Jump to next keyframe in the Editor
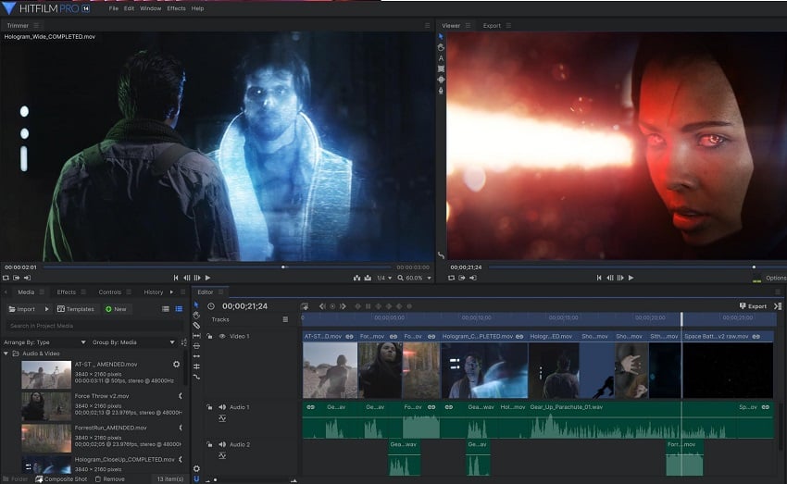The image size is (787, 484). pyautogui.click(x=343, y=306)
